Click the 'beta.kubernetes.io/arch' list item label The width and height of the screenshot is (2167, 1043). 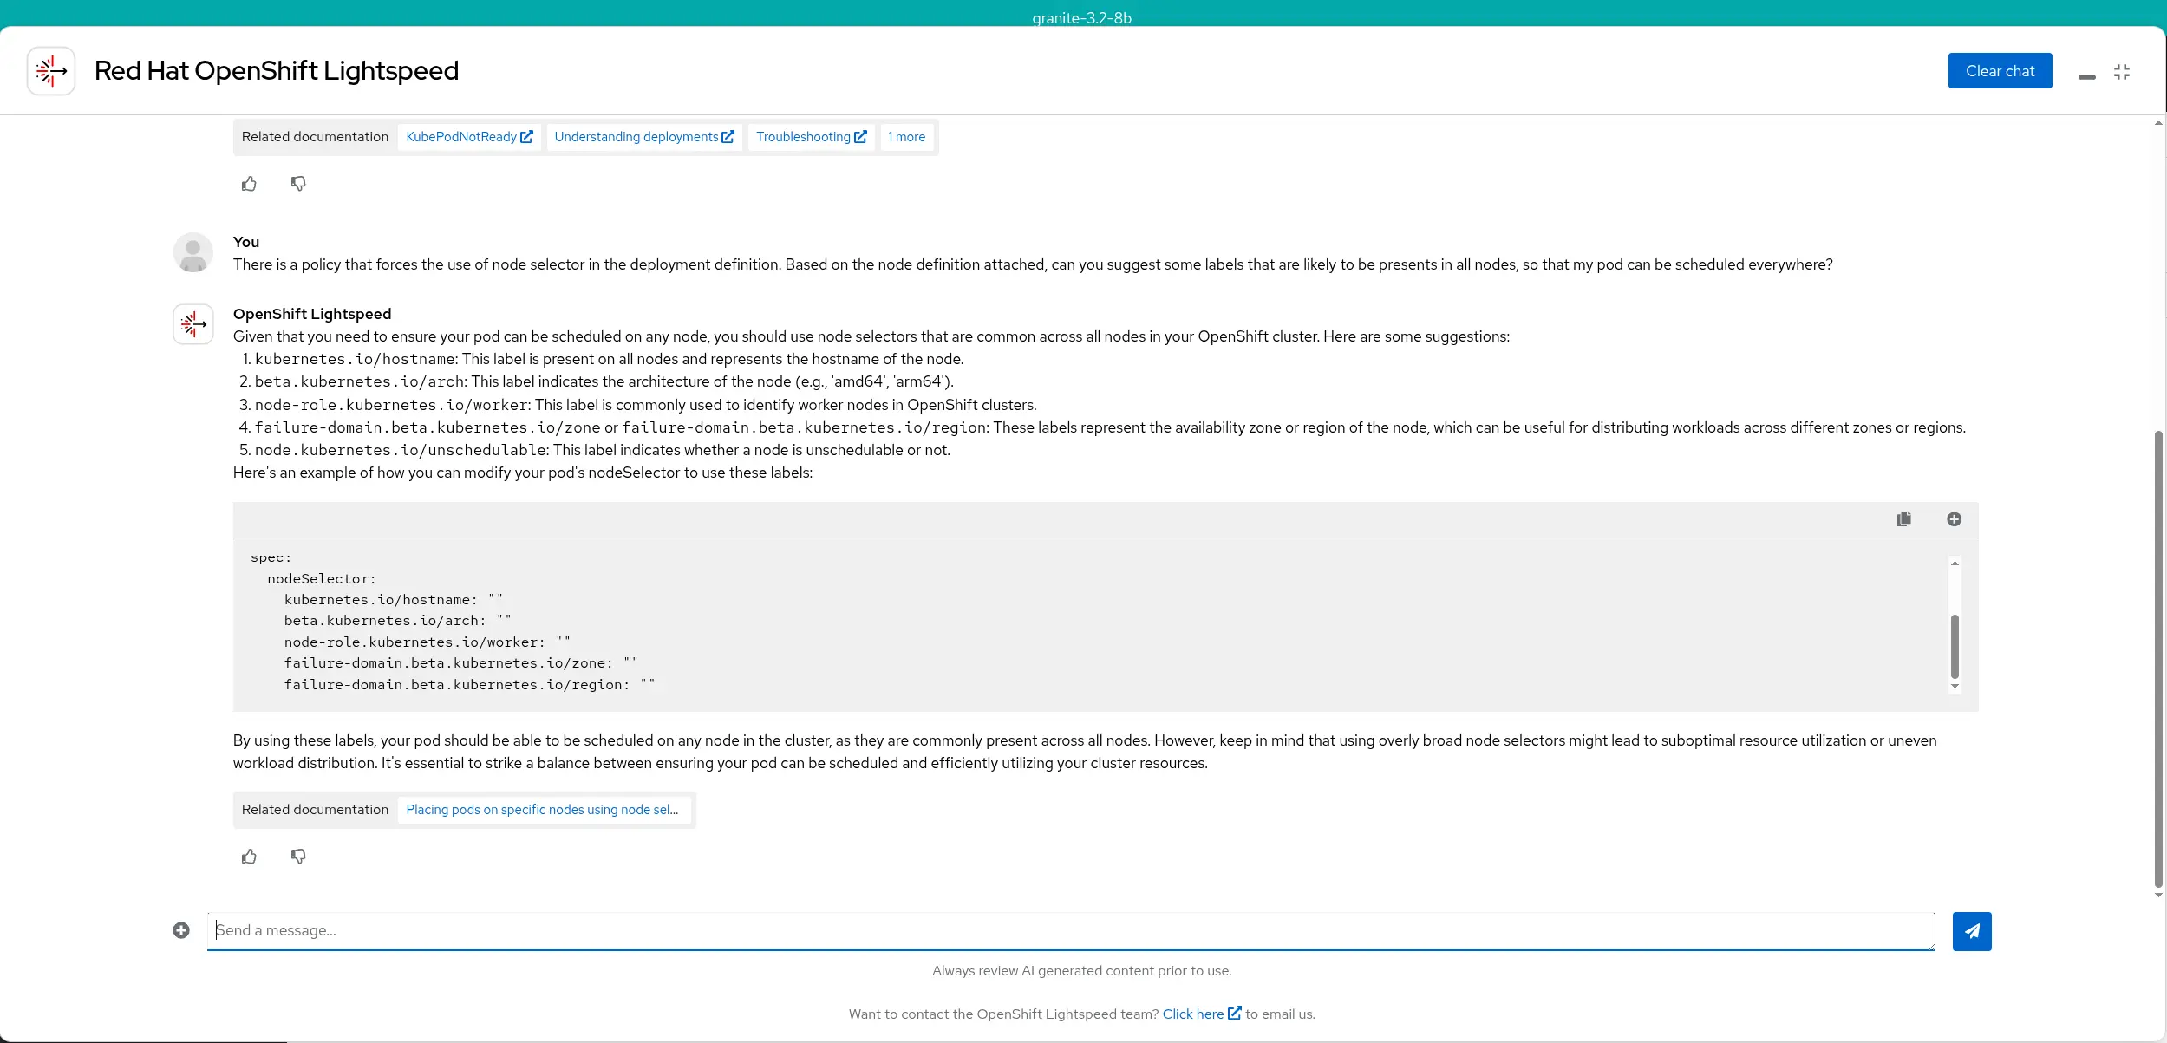360,381
